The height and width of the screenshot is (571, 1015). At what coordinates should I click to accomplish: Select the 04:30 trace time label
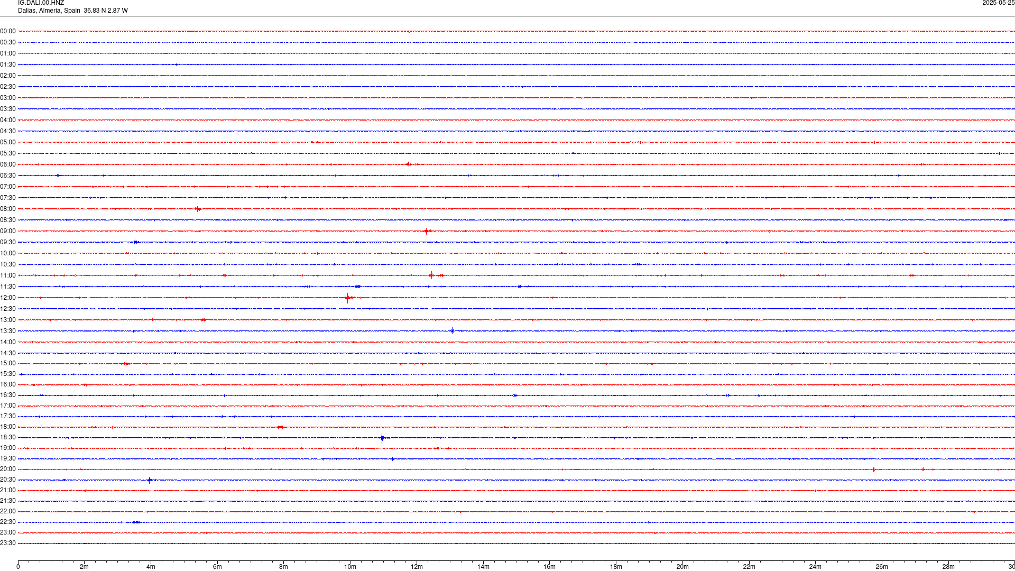[x=8, y=131]
